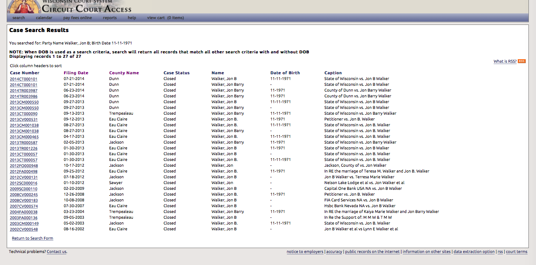Viewport: 536px width, 265px height.
Task: Open the help menu item
Action: (x=132, y=18)
